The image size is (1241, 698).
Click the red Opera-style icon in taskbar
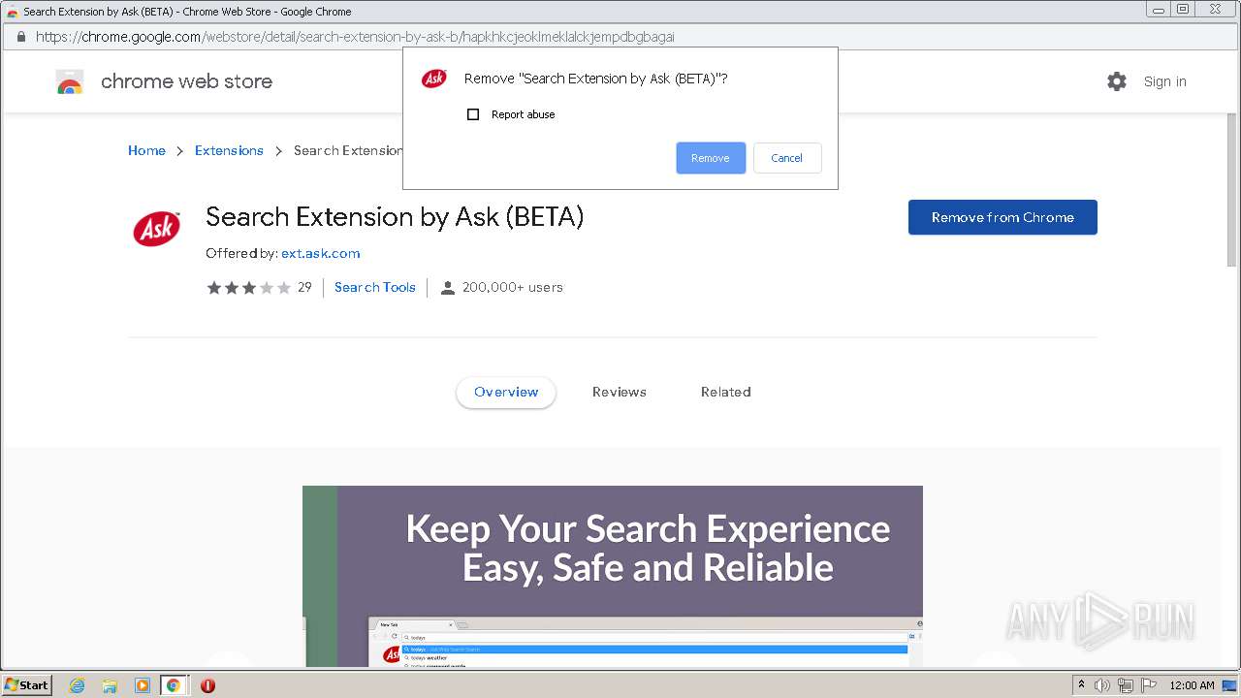[x=207, y=685]
